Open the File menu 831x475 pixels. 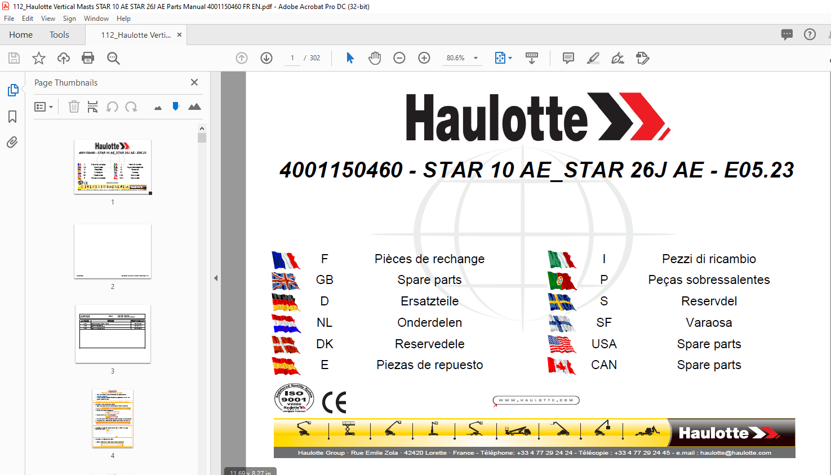click(x=9, y=19)
